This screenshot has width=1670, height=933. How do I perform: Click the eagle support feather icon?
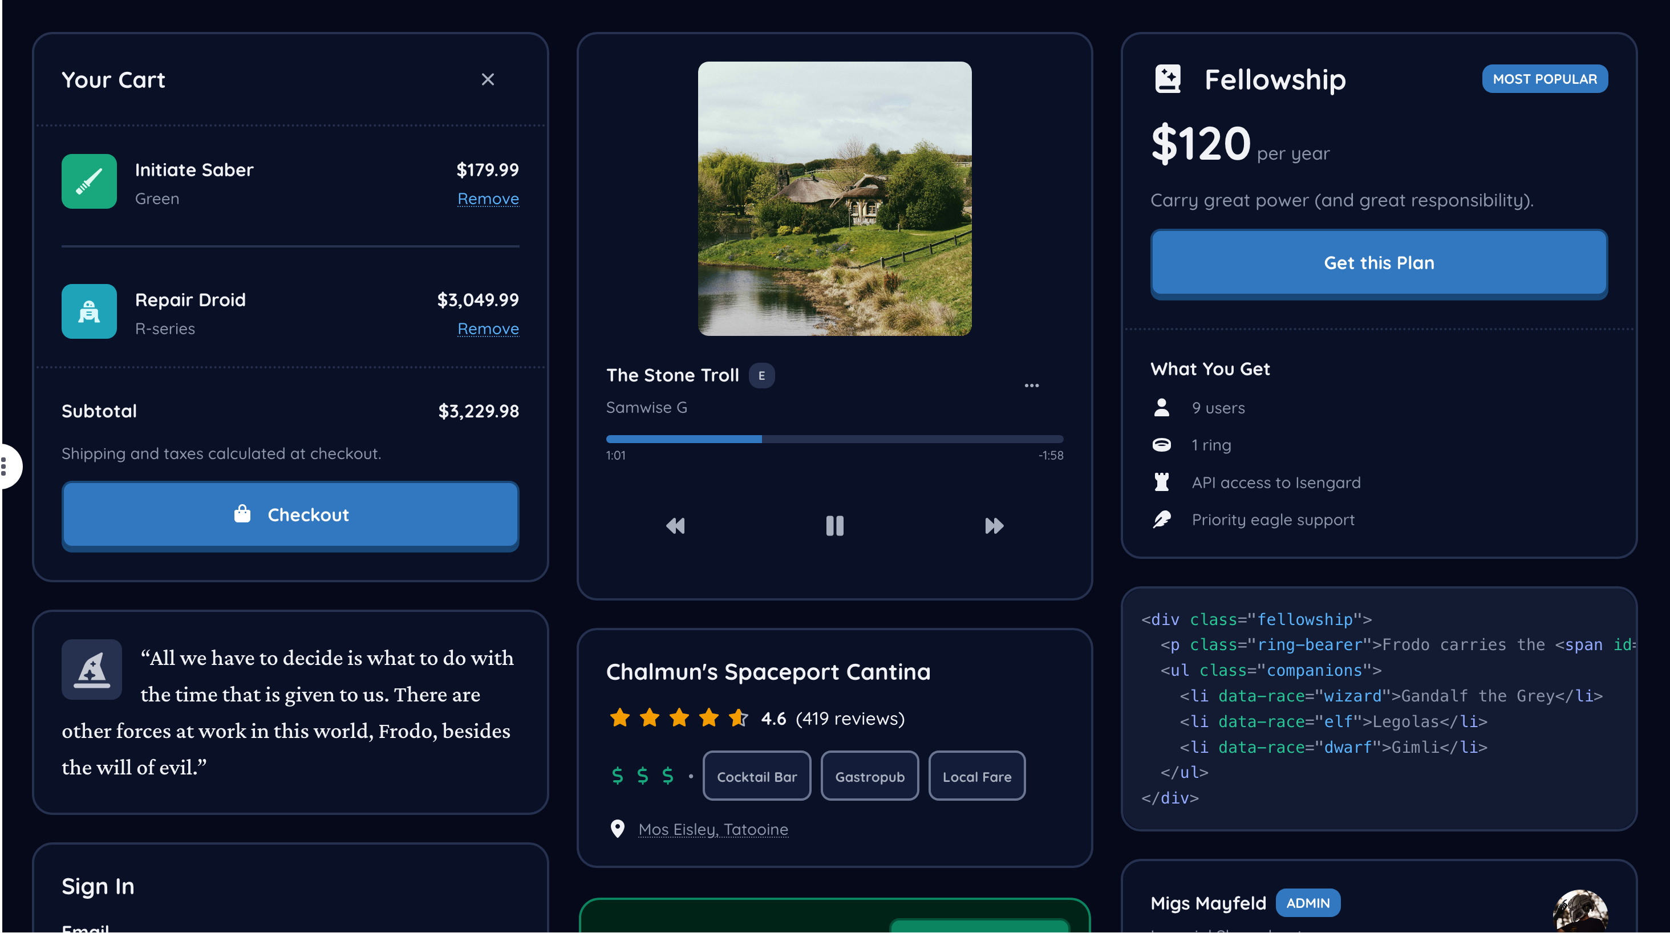(x=1162, y=520)
